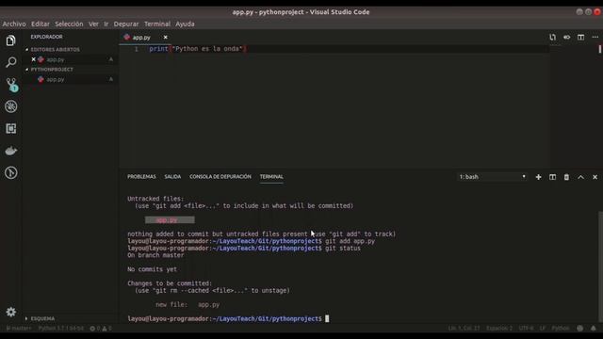Open notifications bell in status bar
603x339 pixels.
[594, 329]
